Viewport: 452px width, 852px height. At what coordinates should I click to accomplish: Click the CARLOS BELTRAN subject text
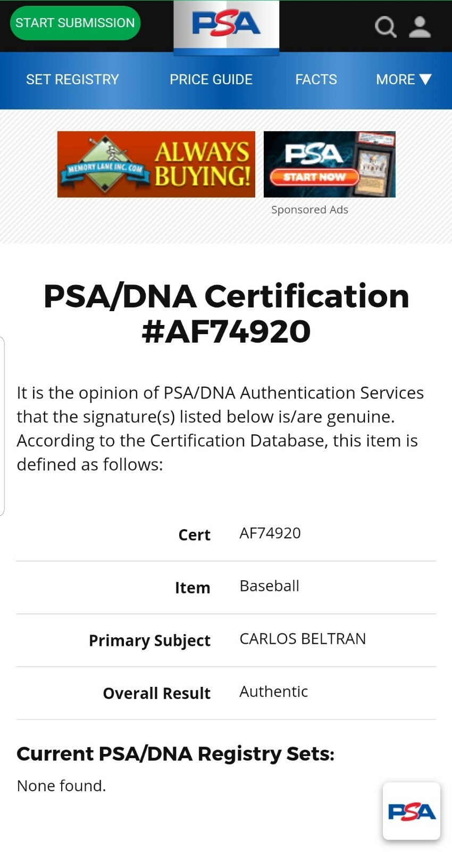pyautogui.click(x=303, y=638)
